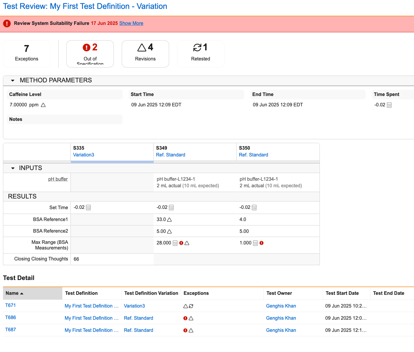Click the red alert icon in failure banner

click(7, 23)
